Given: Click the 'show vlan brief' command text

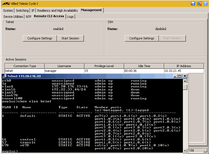Looking at the screenshot, I should point(35,101).
